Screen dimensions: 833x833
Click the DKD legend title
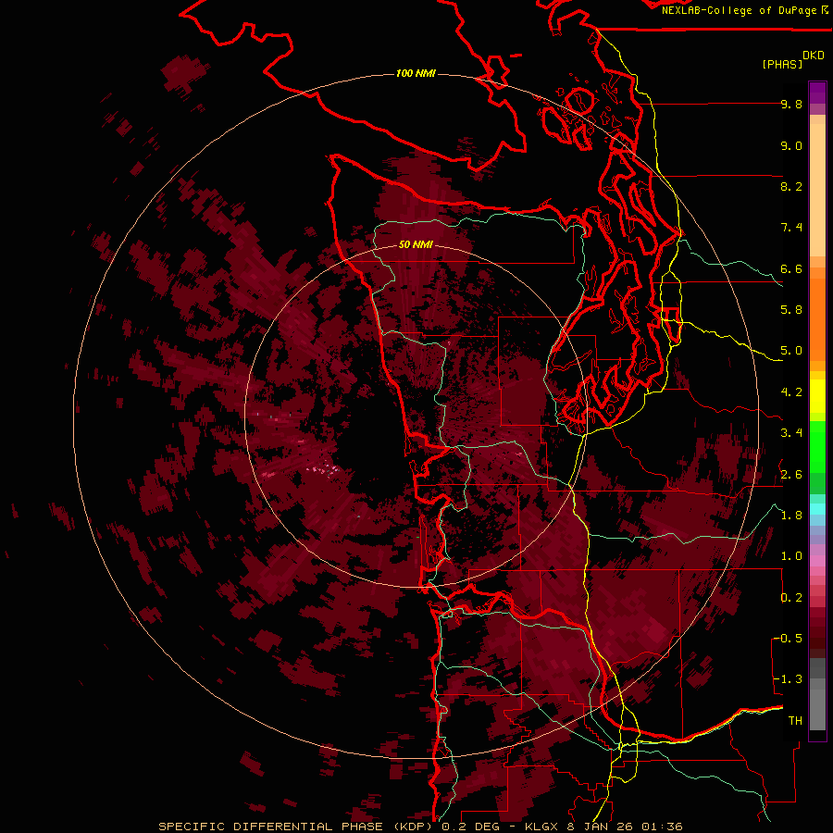pos(814,56)
